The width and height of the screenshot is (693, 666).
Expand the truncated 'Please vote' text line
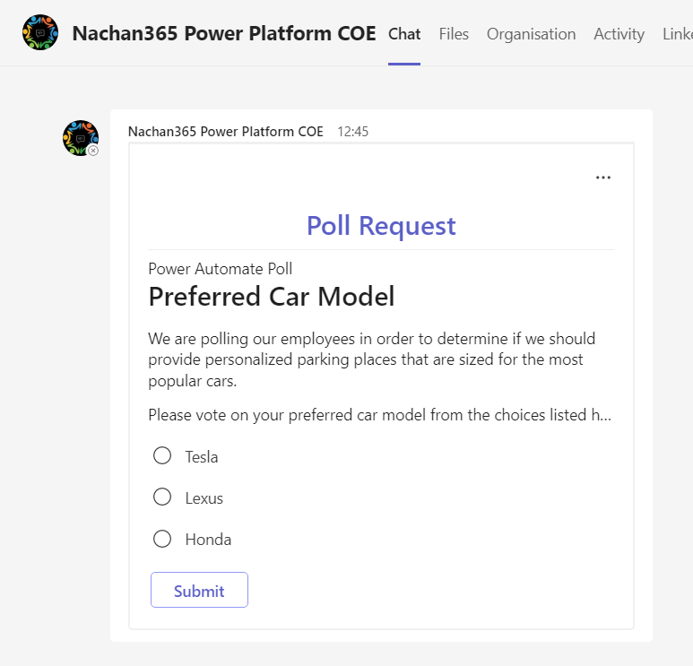379,415
